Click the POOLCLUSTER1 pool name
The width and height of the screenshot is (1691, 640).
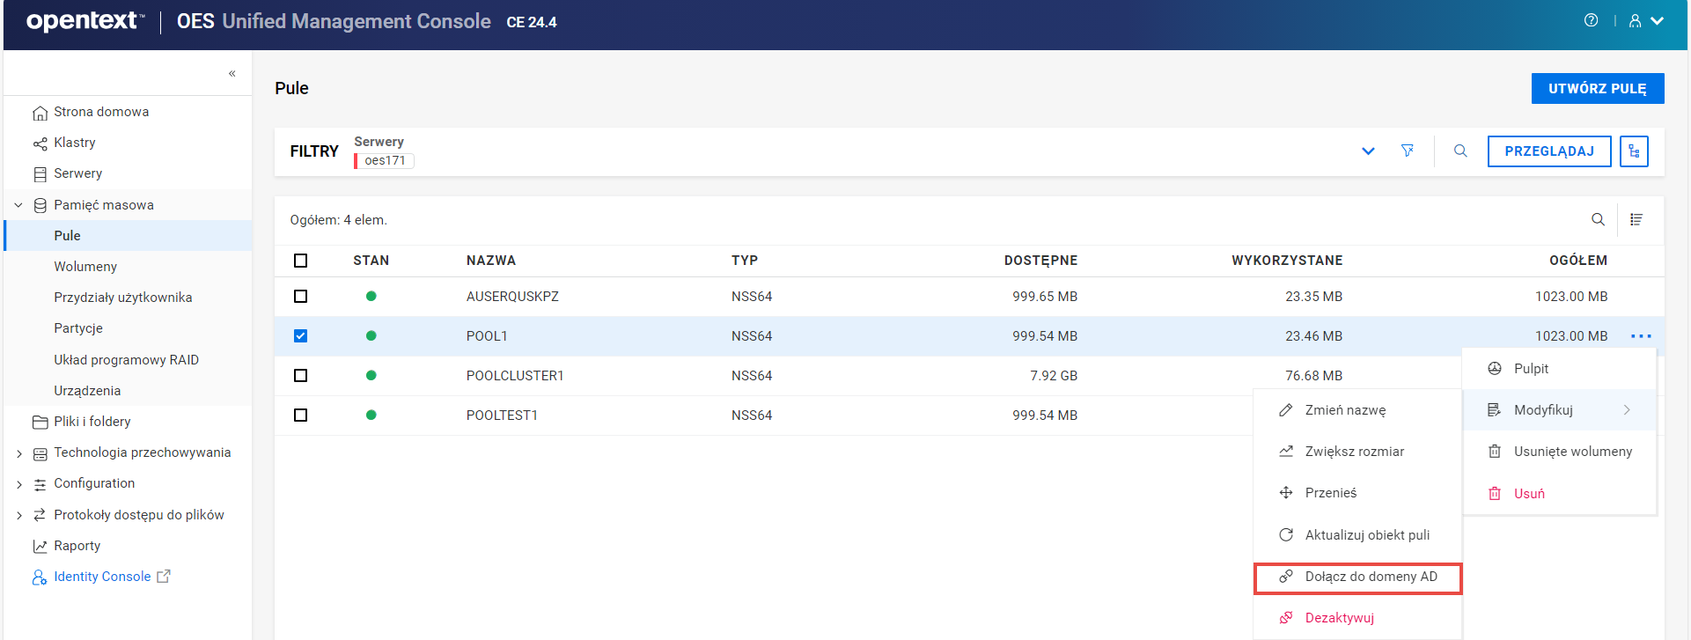click(x=515, y=376)
